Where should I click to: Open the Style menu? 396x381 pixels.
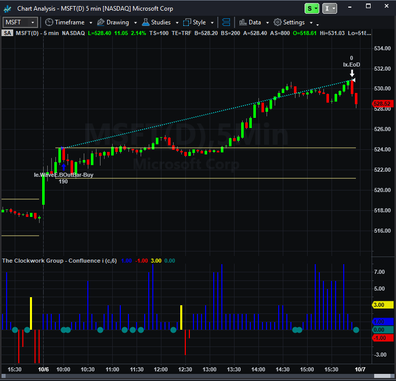click(199, 22)
